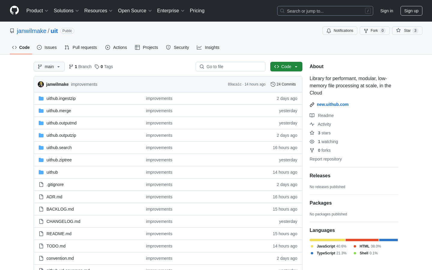Viewport: 432px width, 270px height.
Task: Switch to the Security tab
Action: pyautogui.click(x=177, y=47)
